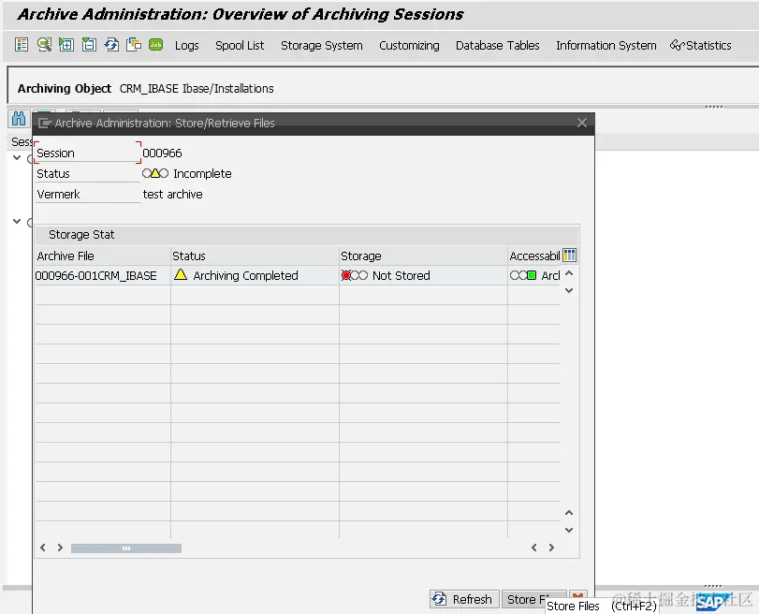Click table scroll up arrow near first row

click(x=569, y=273)
